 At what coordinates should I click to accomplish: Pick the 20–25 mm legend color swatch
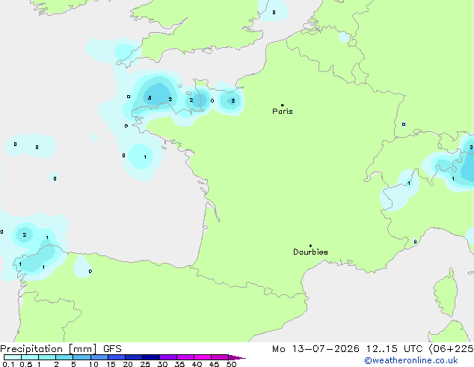click(x=134, y=357)
